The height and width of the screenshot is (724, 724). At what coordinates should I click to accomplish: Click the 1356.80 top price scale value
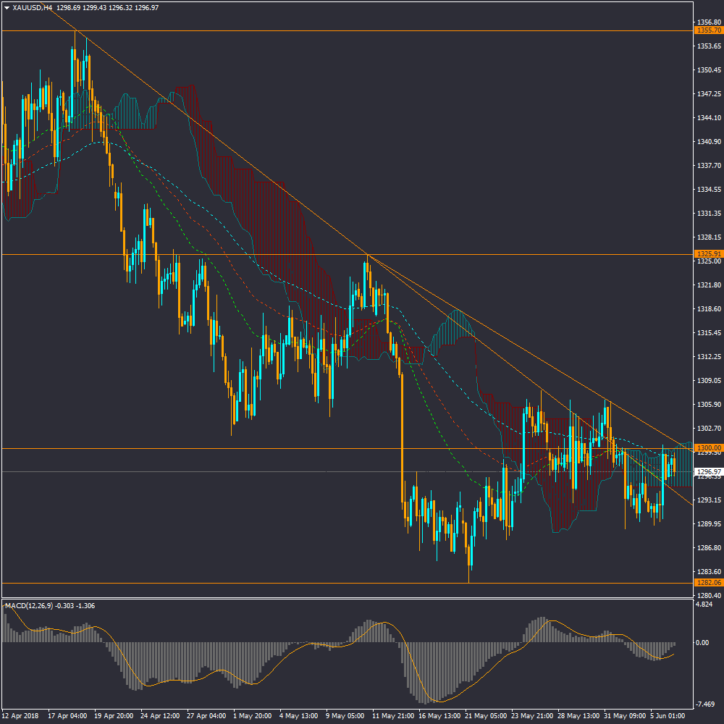[707, 22]
